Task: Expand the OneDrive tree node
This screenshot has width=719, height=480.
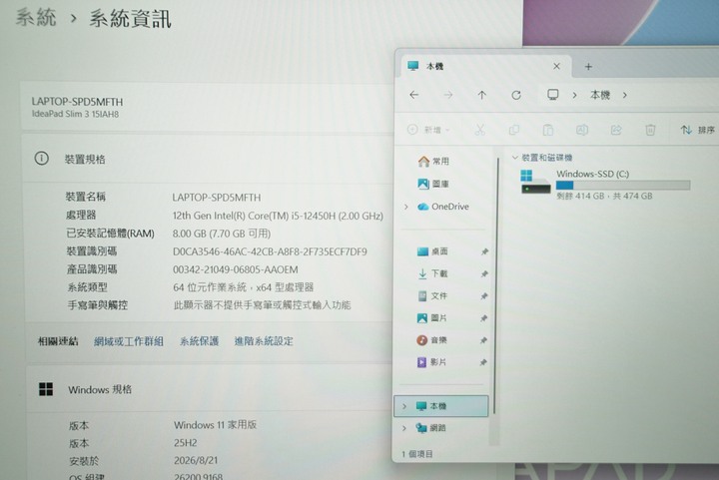Action: click(x=405, y=207)
